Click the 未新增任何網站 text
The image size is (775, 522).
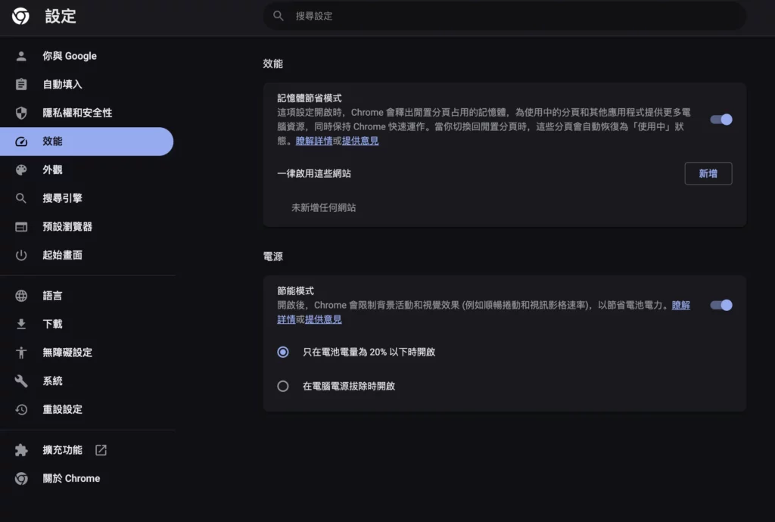(324, 207)
